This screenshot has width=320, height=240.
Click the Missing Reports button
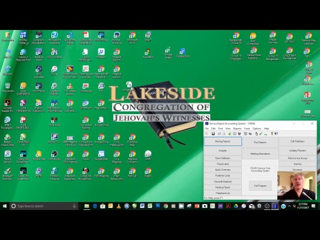(x=223, y=141)
